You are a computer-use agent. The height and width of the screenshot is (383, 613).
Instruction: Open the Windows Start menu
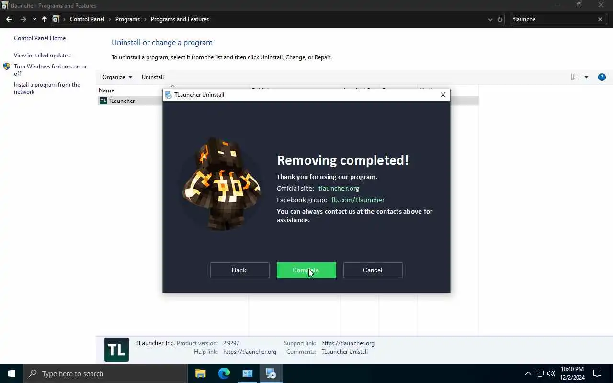click(11, 373)
